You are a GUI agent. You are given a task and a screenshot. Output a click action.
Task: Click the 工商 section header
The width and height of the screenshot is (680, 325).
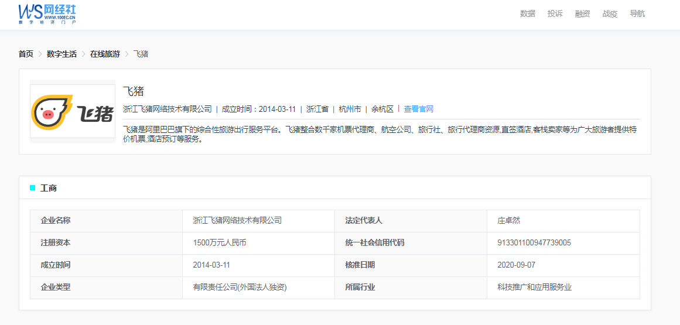tap(49, 188)
